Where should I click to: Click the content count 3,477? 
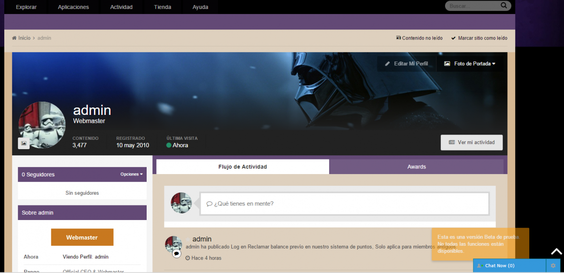(79, 145)
